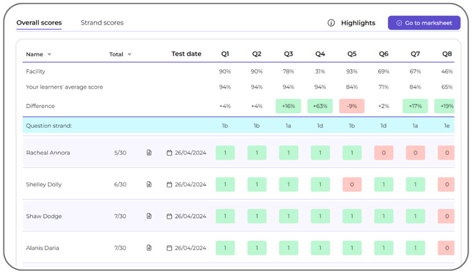Click the Q4 column header
Viewport: 472px width, 274px height.
320,54
